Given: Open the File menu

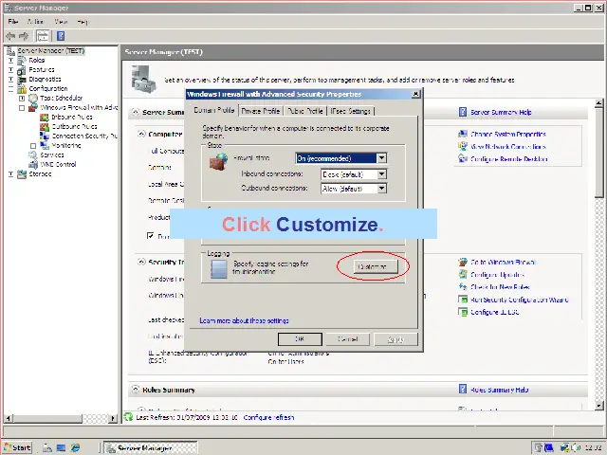Looking at the screenshot, I should (x=13, y=22).
